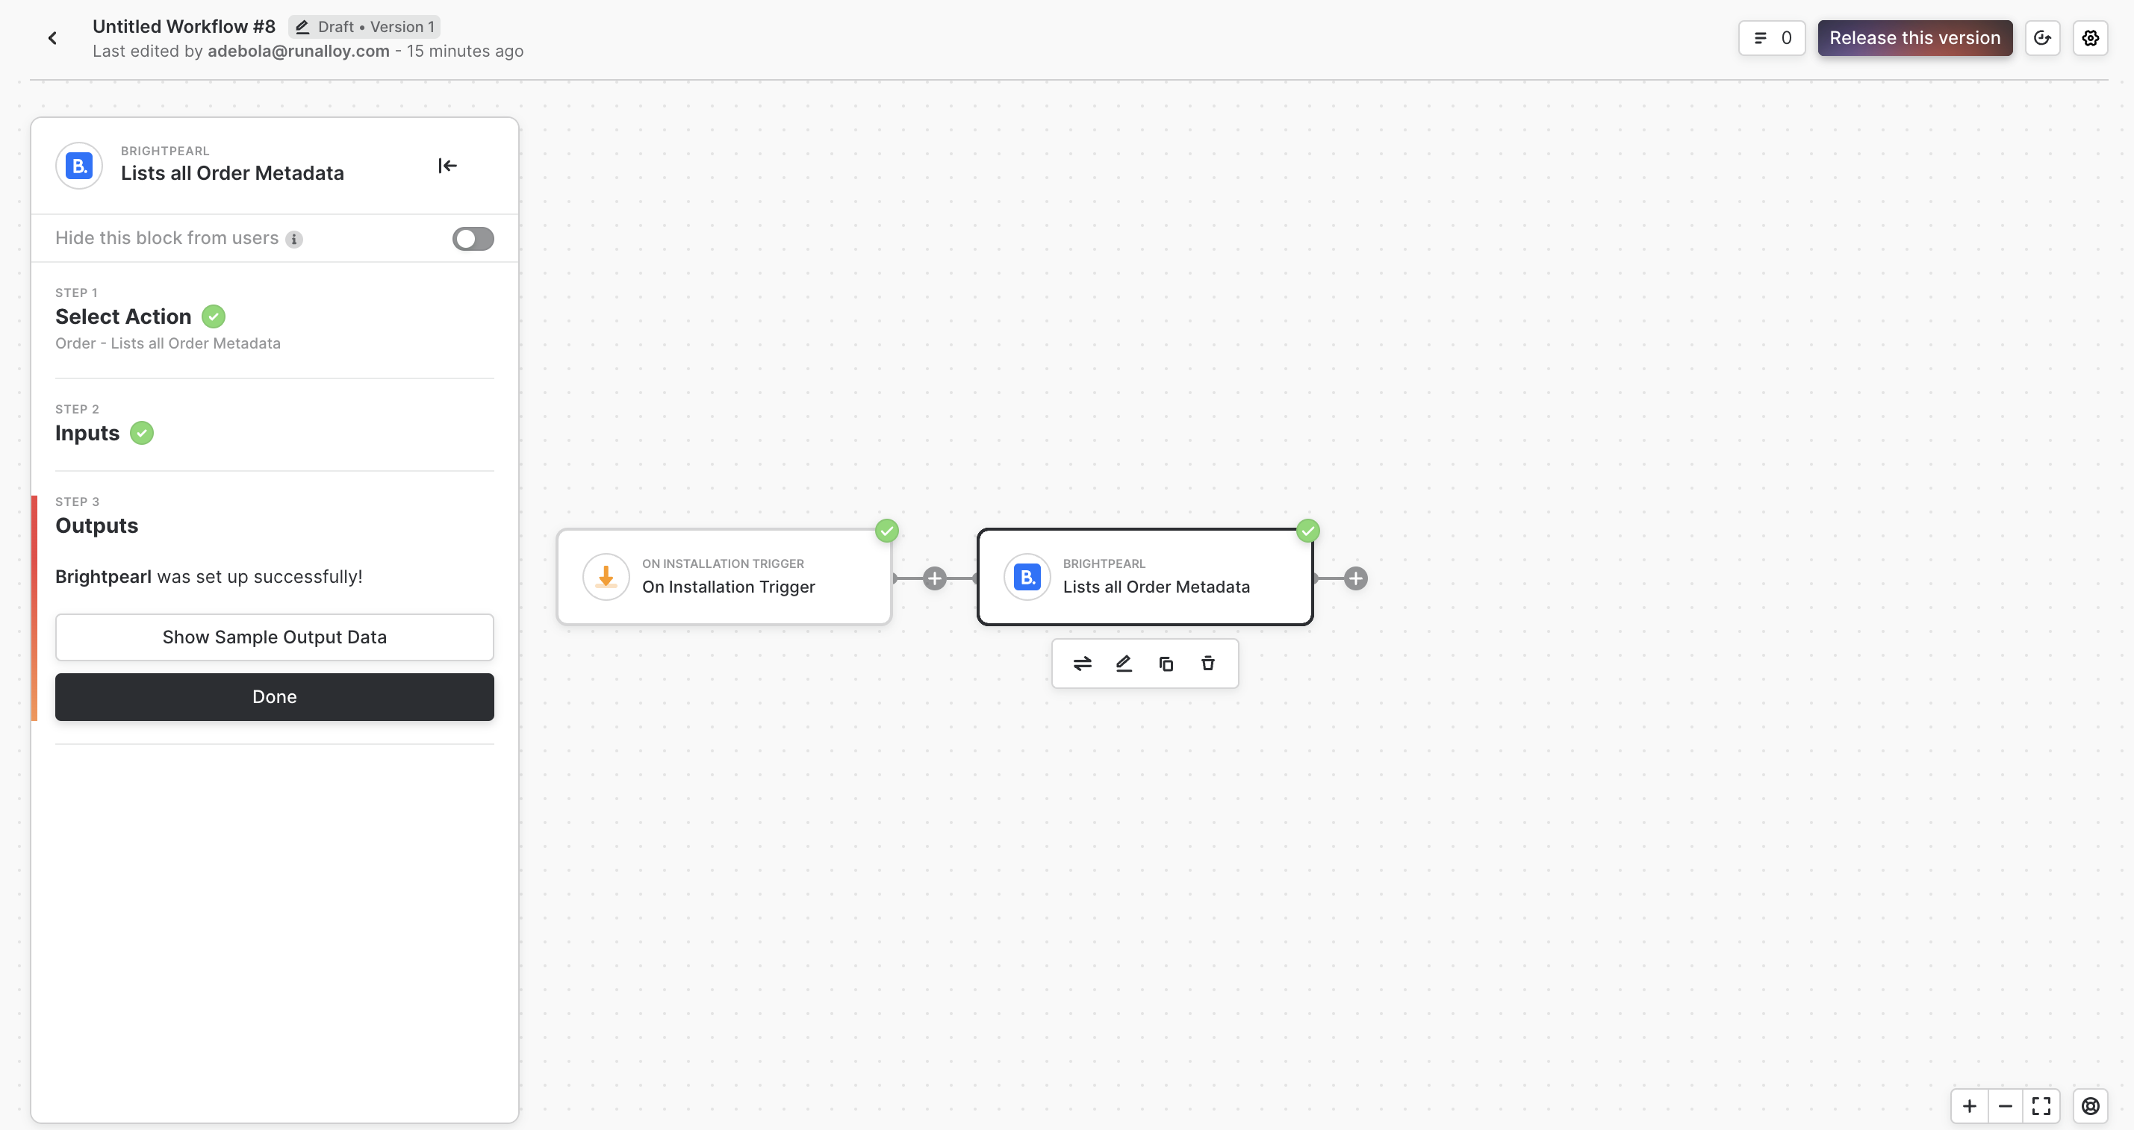Viewport: 2134px width, 1130px height.
Task: Add block after Lists all Order Metadata
Action: (1355, 578)
